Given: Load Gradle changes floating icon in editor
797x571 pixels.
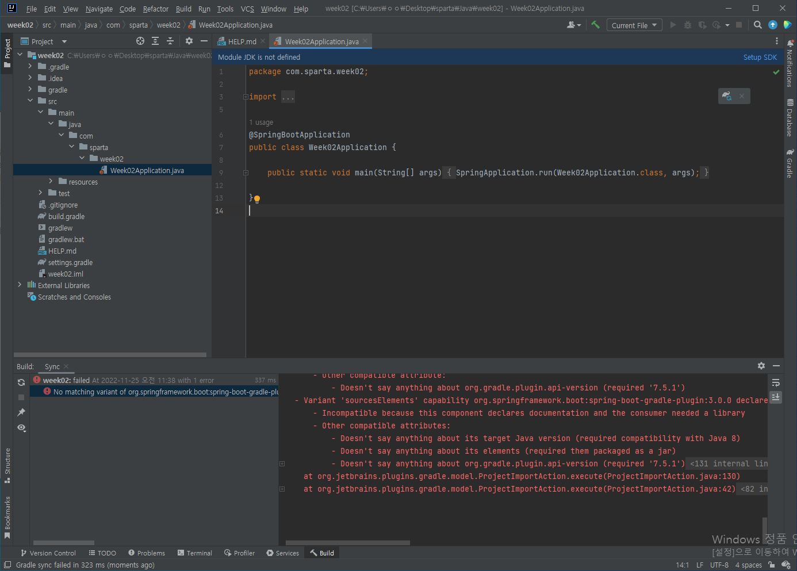Looking at the screenshot, I should [x=727, y=96].
